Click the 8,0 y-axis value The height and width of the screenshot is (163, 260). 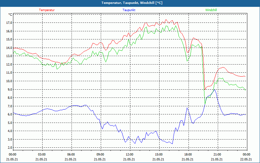pos(10,98)
